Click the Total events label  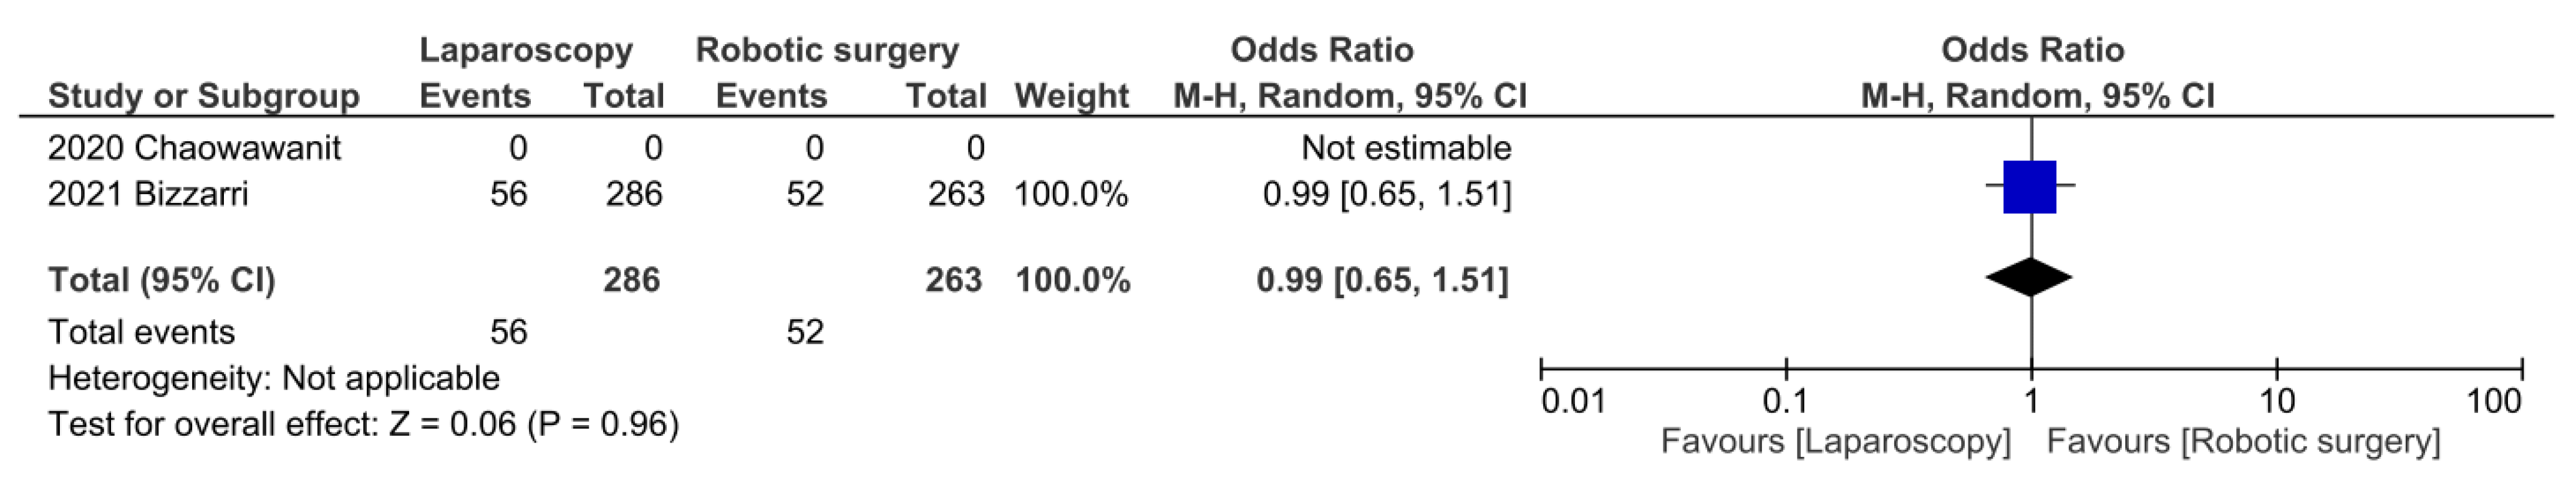pos(141,331)
